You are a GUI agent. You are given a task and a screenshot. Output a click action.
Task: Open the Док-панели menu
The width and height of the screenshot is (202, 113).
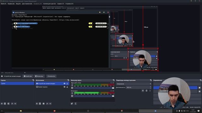click(x=27, y=4)
